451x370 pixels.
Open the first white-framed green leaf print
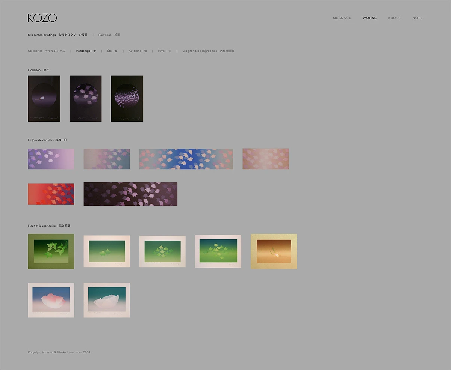(x=107, y=251)
